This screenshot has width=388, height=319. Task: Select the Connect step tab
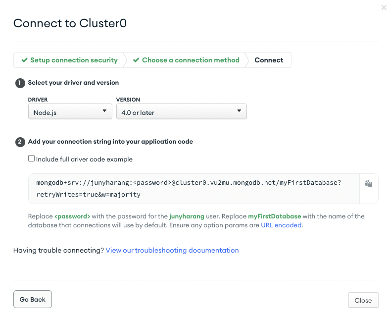coord(269,60)
